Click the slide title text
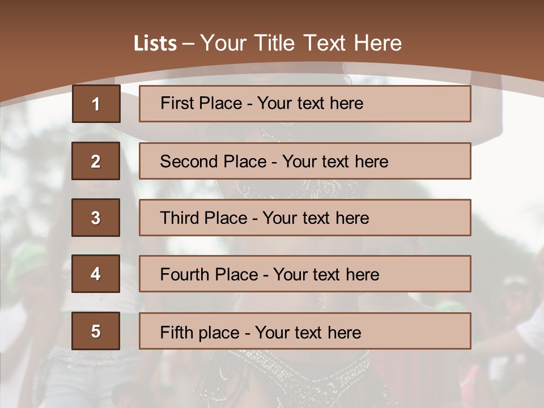Viewport: 544px width, 408px height. [267, 43]
